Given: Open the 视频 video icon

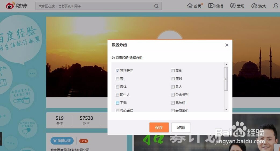Looking at the screenshot, I should coord(211,6).
